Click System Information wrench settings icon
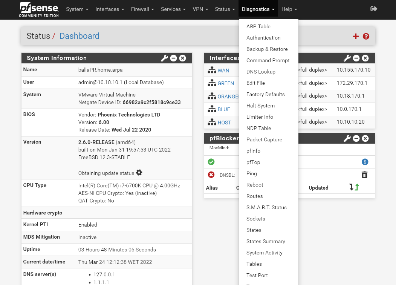This screenshot has height=285, width=396. [164, 58]
